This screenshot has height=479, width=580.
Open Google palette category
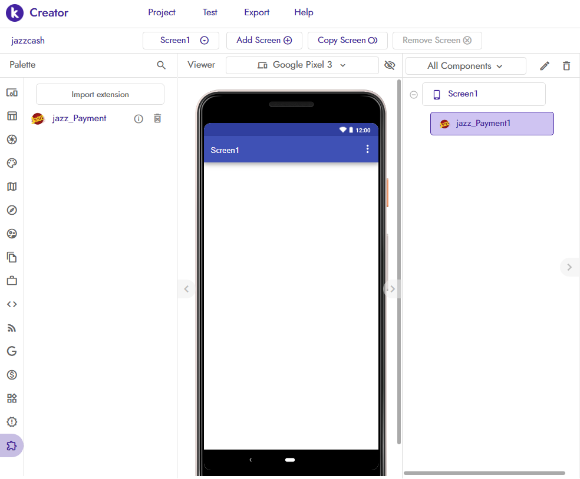coord(12,351)
